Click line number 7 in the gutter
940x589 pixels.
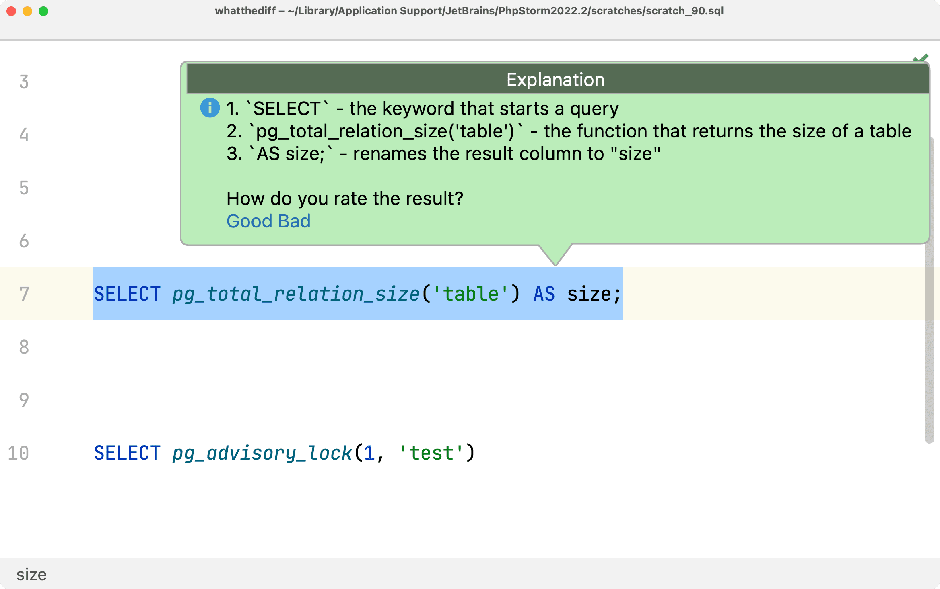point(24,294)
